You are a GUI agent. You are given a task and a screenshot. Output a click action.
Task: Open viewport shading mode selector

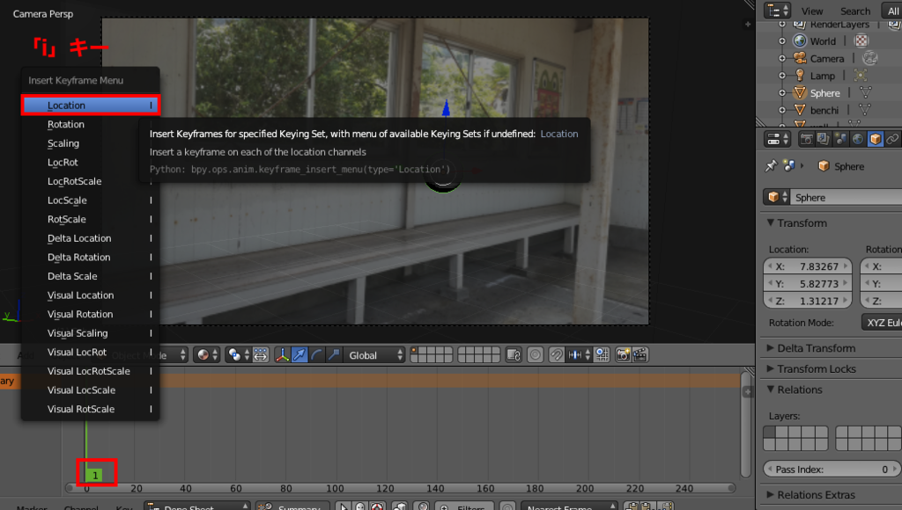(x=206, y=355)
